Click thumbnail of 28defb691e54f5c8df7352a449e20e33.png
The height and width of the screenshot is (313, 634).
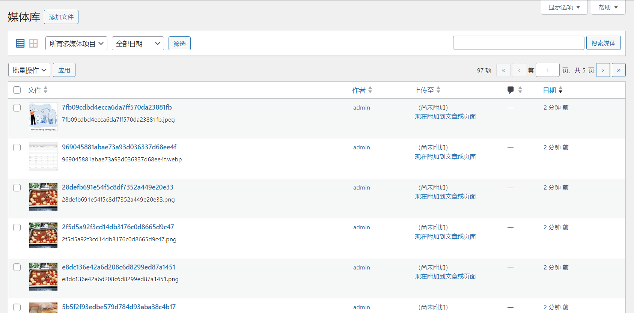[43, 197]
